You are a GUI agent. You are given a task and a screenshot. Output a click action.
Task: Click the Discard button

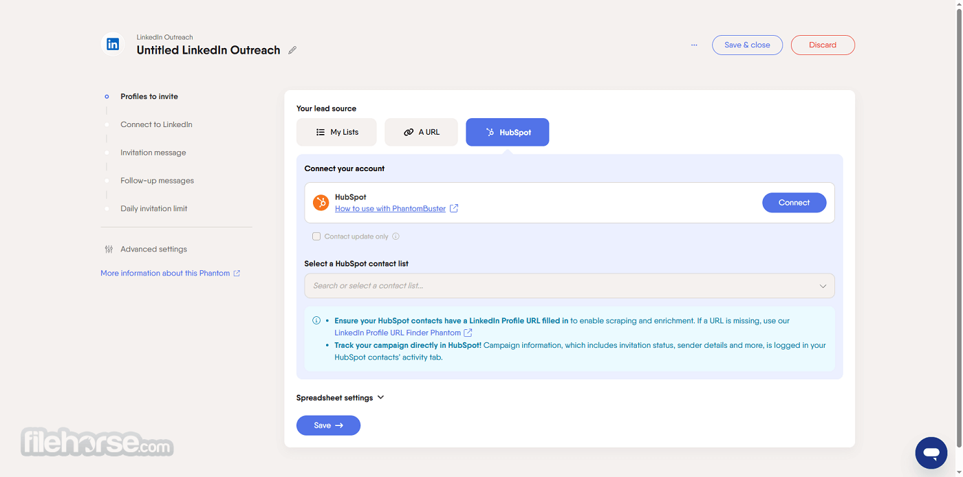point(823,45)
